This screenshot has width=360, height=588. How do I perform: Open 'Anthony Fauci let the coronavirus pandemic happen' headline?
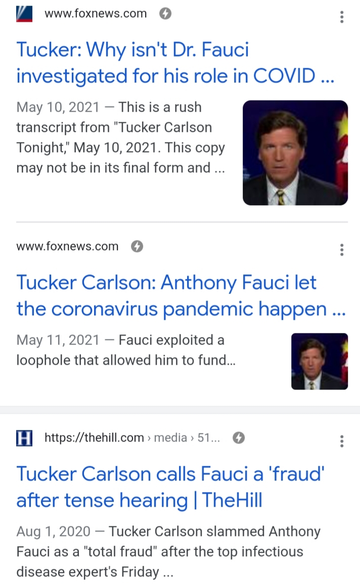click(181, 296)
